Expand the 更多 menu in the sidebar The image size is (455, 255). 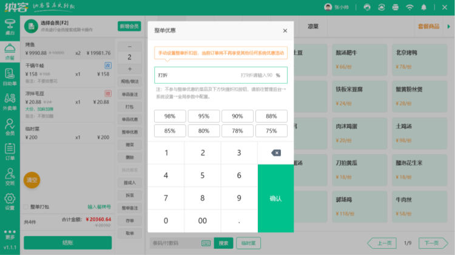tap(10, 233)
